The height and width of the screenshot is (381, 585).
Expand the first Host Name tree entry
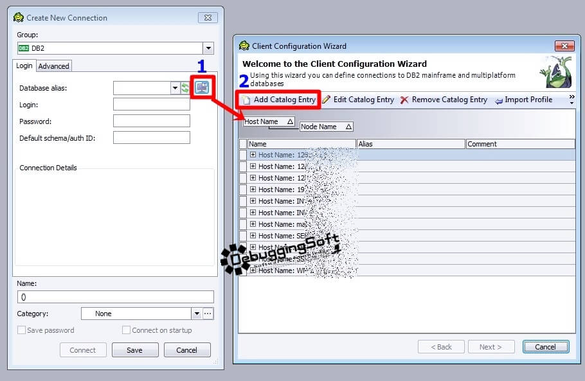[252, 154]
